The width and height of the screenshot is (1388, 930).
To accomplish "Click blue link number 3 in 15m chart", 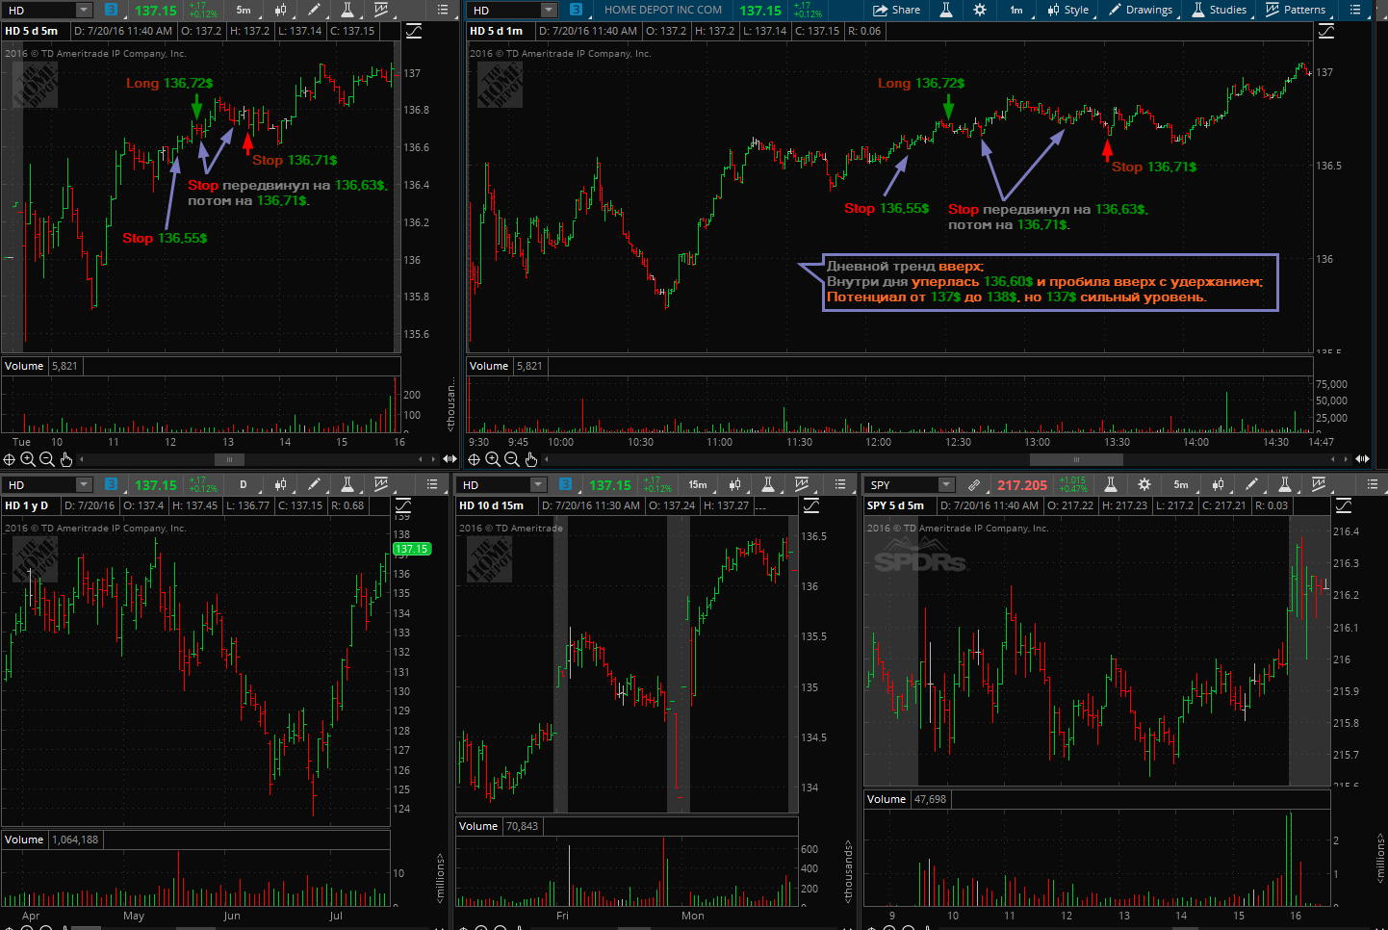I will pos(566,484).
